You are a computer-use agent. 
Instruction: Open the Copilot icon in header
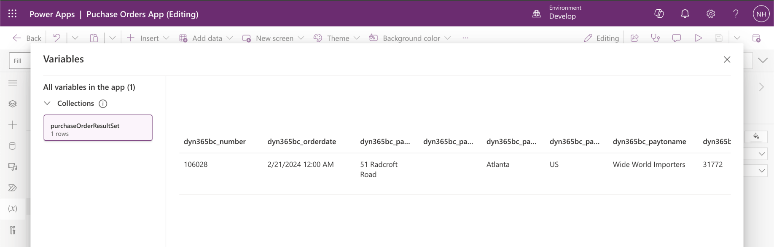click(659, 14)
